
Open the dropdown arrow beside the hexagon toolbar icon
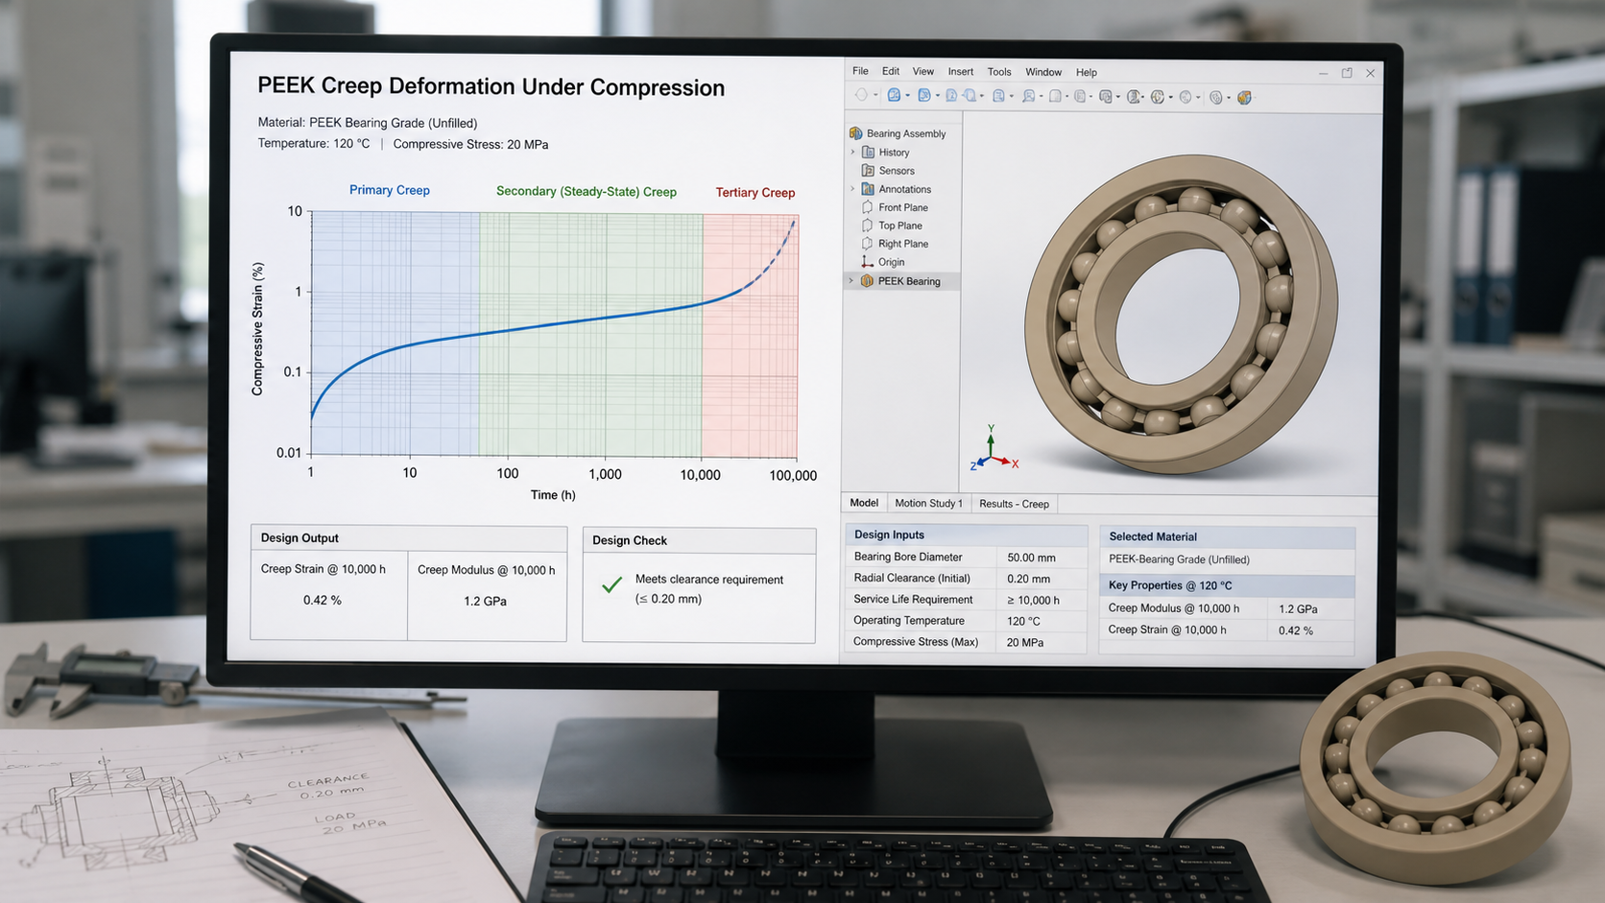click(875, 97)
